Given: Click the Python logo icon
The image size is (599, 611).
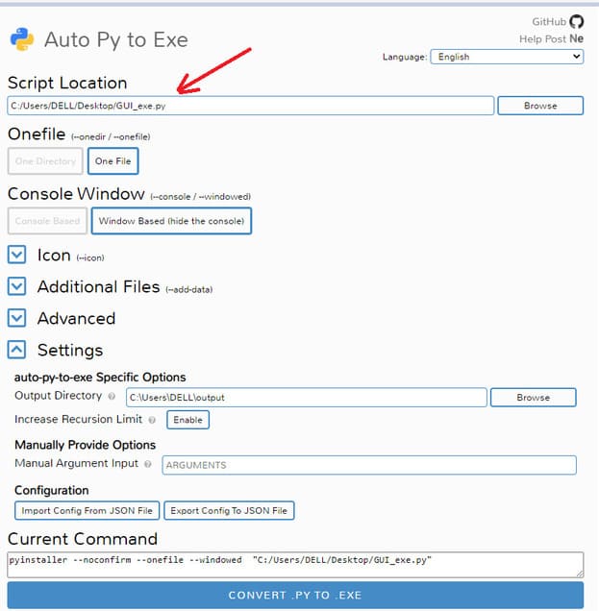Looking at the screenshot, I should pyautogui.click(x=22, y=39).
